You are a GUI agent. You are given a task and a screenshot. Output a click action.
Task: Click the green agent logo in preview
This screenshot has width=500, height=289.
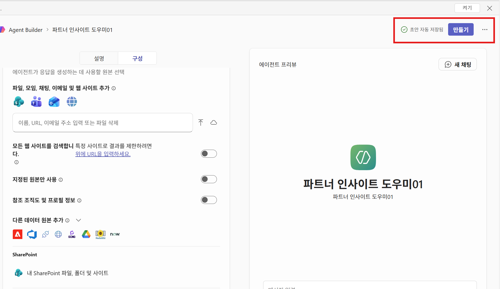(363, 157)
